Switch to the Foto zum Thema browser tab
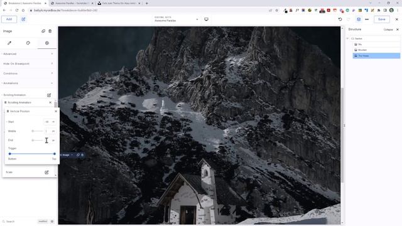Screen dimensions: 402x226 (119, 3)
